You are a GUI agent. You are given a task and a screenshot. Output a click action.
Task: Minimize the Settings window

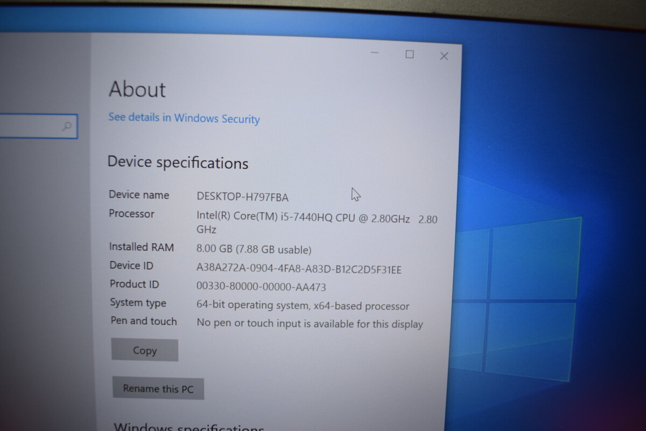pyautogui.click(x=375, y=53)
